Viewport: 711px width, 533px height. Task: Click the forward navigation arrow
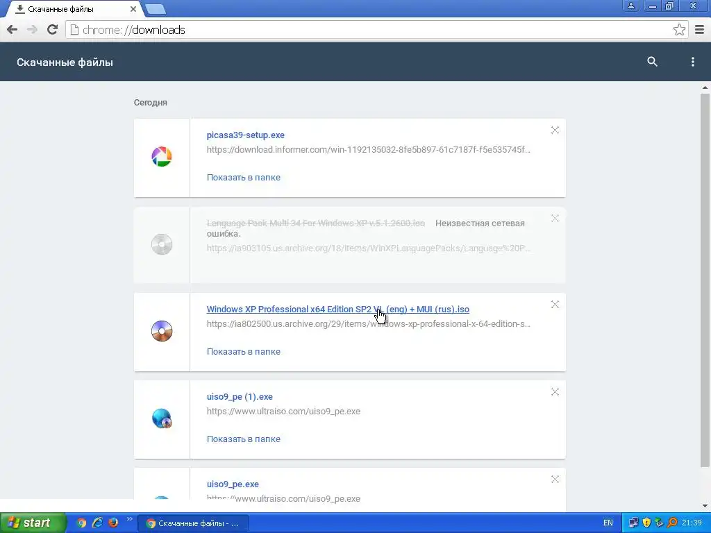(32, 30)
